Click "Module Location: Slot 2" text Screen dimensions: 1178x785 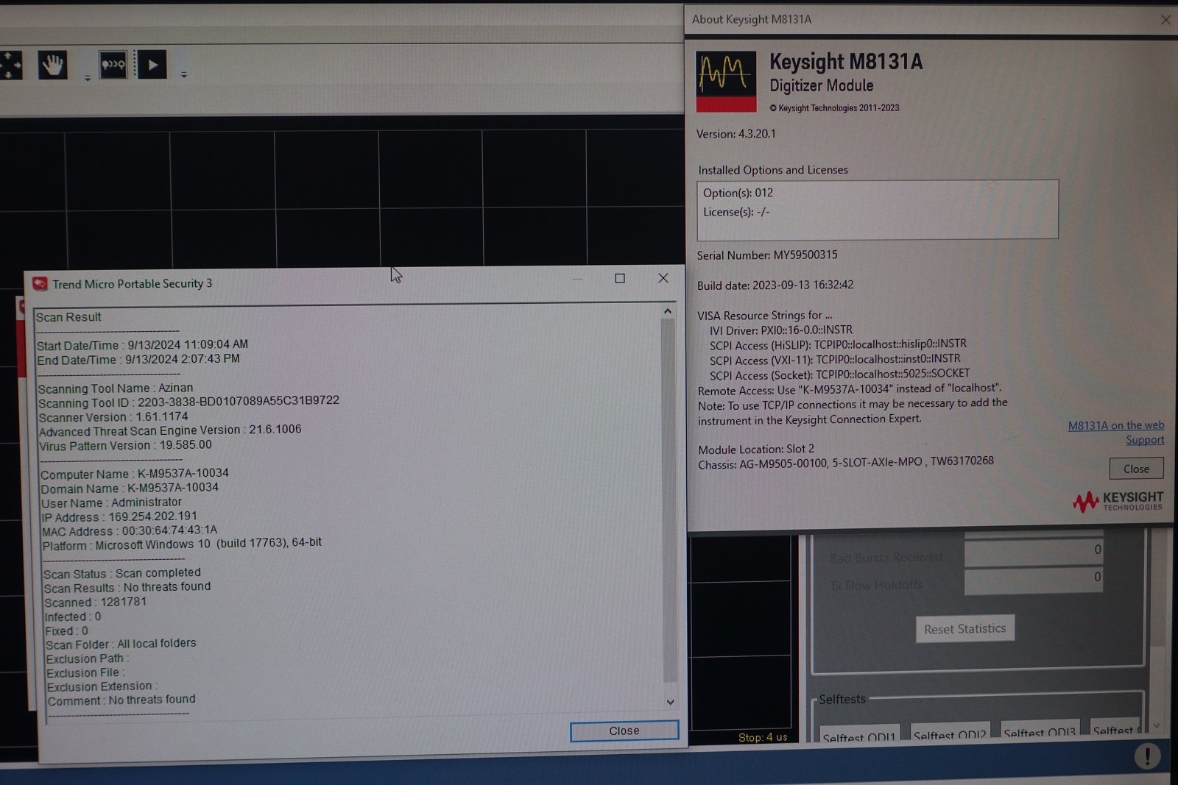(756, 449)
